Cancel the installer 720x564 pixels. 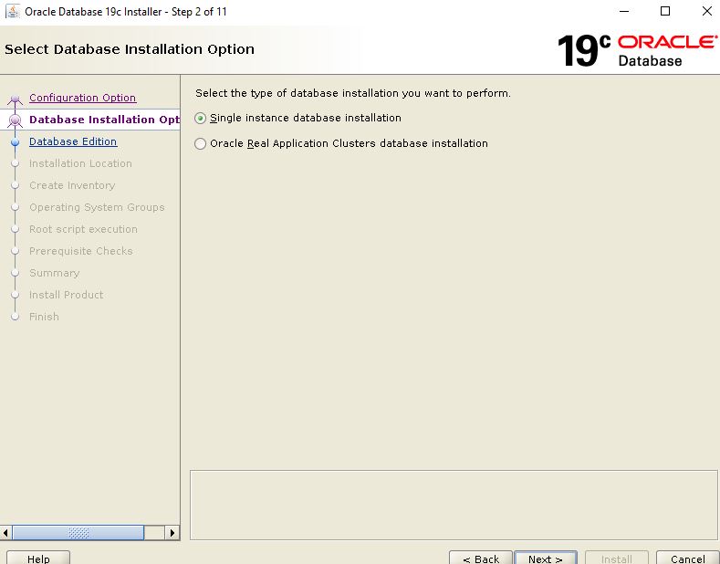click(x=687, y=558)
